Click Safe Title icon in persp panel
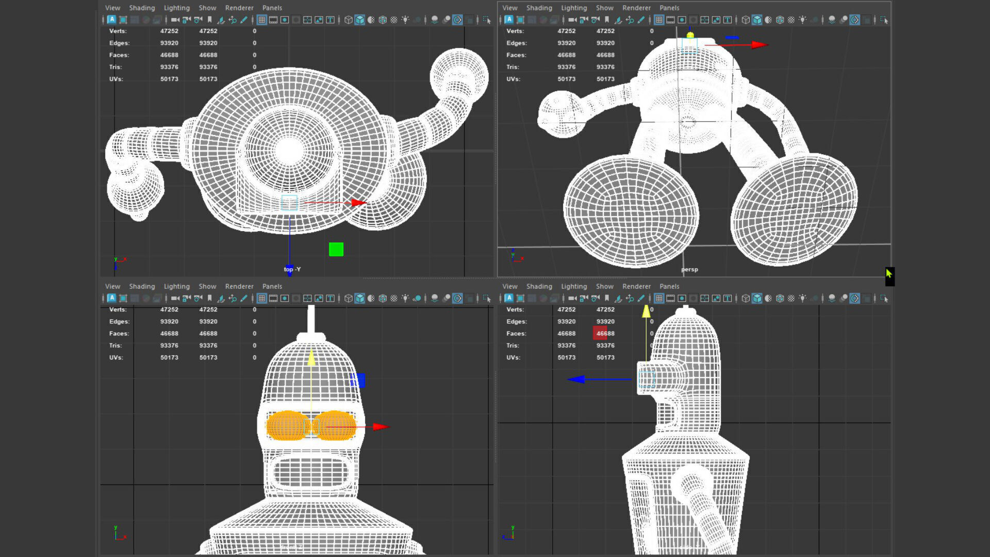Screen dimensions: 990x557 pos(728,20)
